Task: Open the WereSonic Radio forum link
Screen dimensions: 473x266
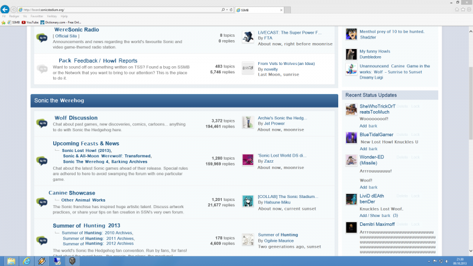Action: pyautogui.click(x=77, y=30)
